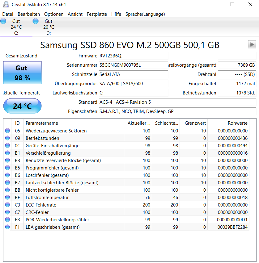
Task: Open the Hilfe menu
Action: click(x=116, y=14)
